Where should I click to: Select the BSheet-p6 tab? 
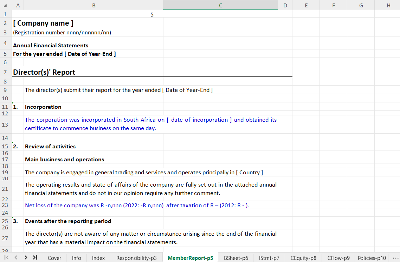pos(236,258)
